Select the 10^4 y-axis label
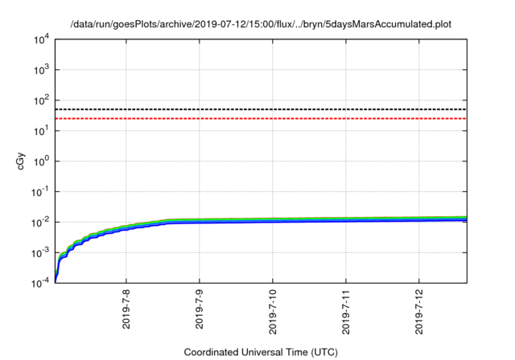 coord(42,40)
